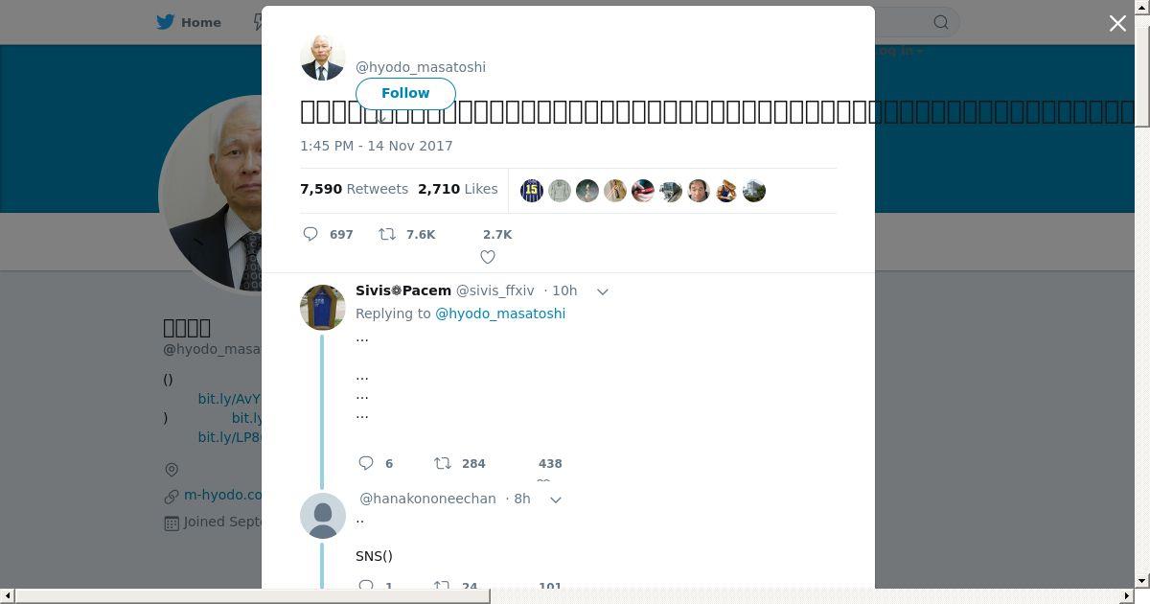The image size is (1150, 604).
Task: Click the Twitter bird Home icon
Action: [166, 22]
